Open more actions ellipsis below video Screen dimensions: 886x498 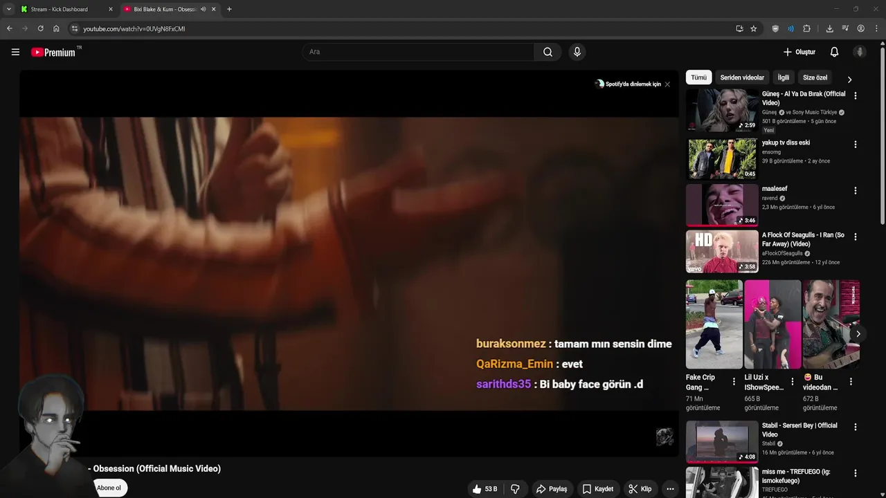tap(670, 489)
